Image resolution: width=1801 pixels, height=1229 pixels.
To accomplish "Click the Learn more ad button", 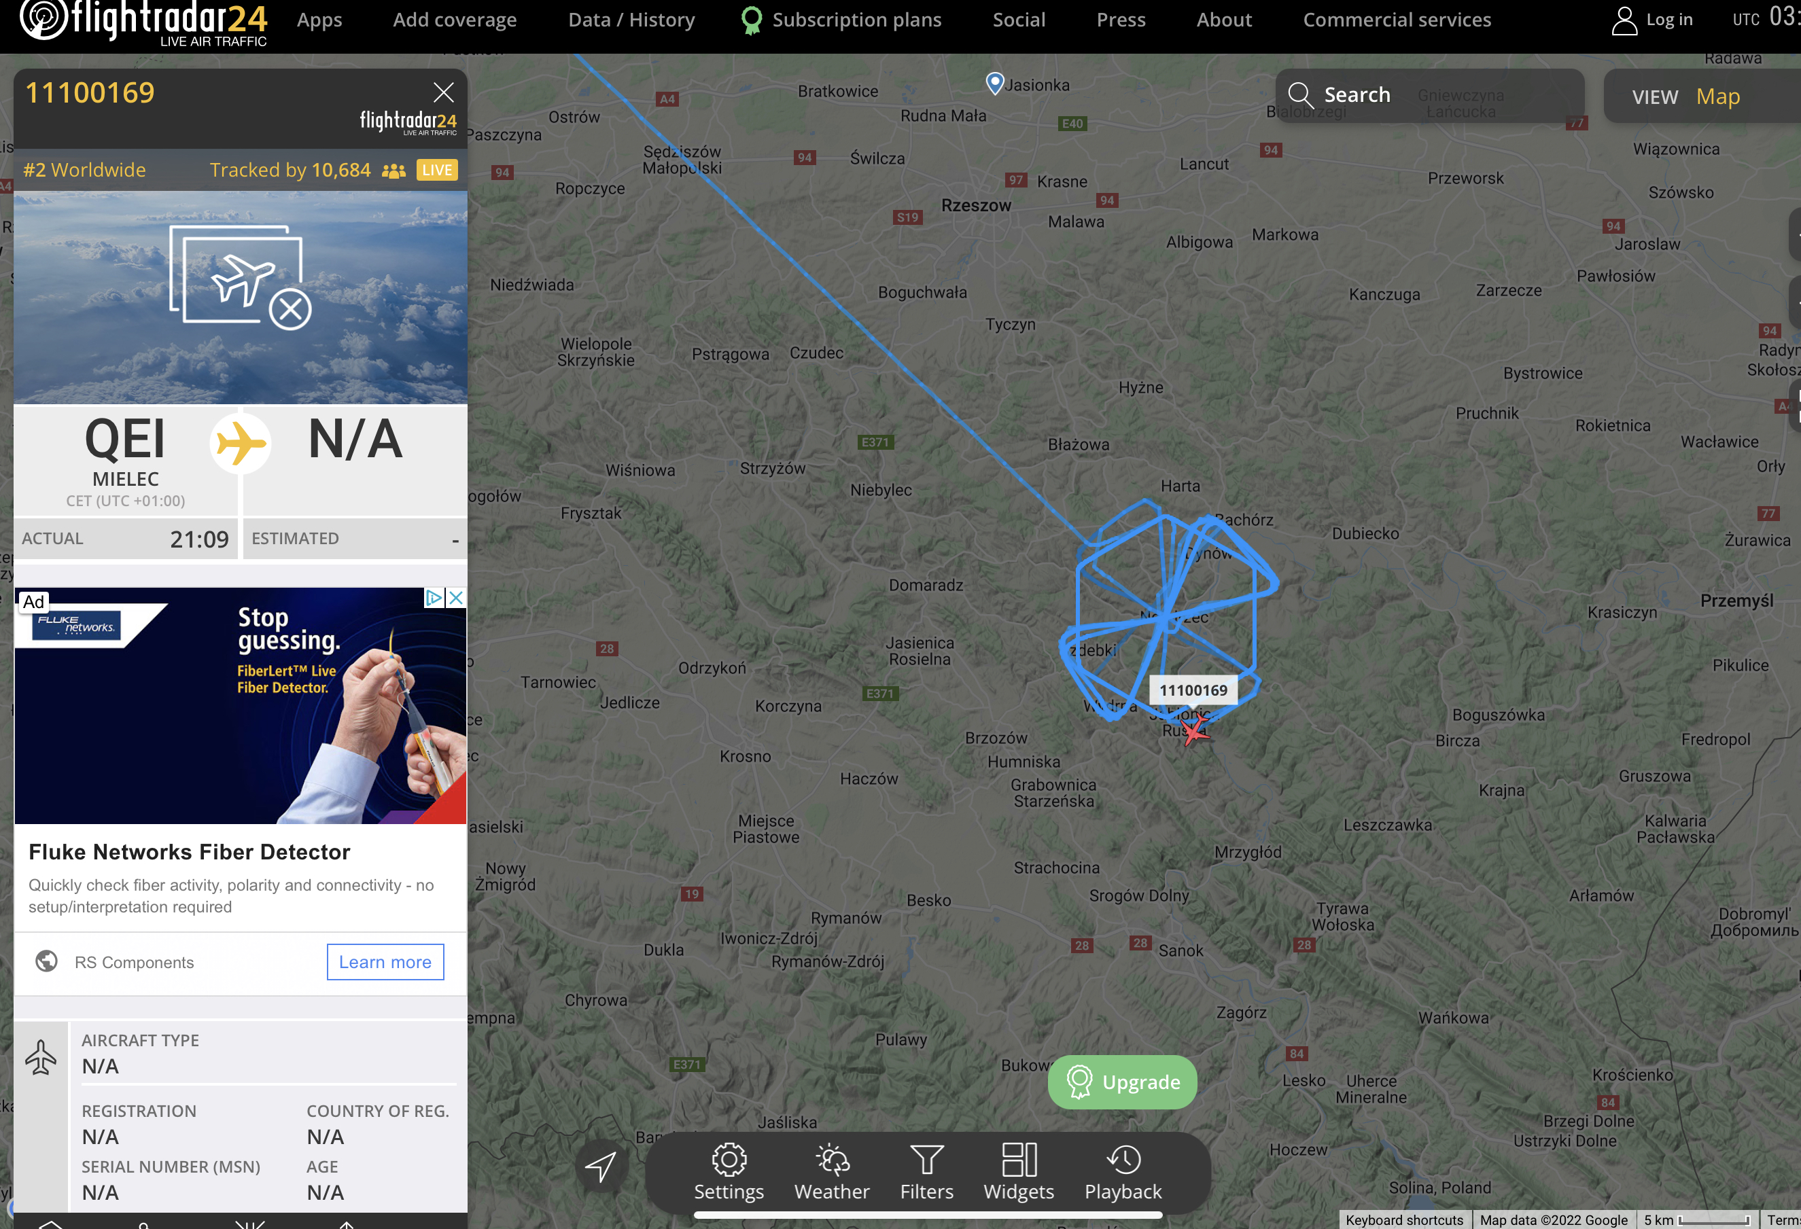I will click(x=385, y=961).
